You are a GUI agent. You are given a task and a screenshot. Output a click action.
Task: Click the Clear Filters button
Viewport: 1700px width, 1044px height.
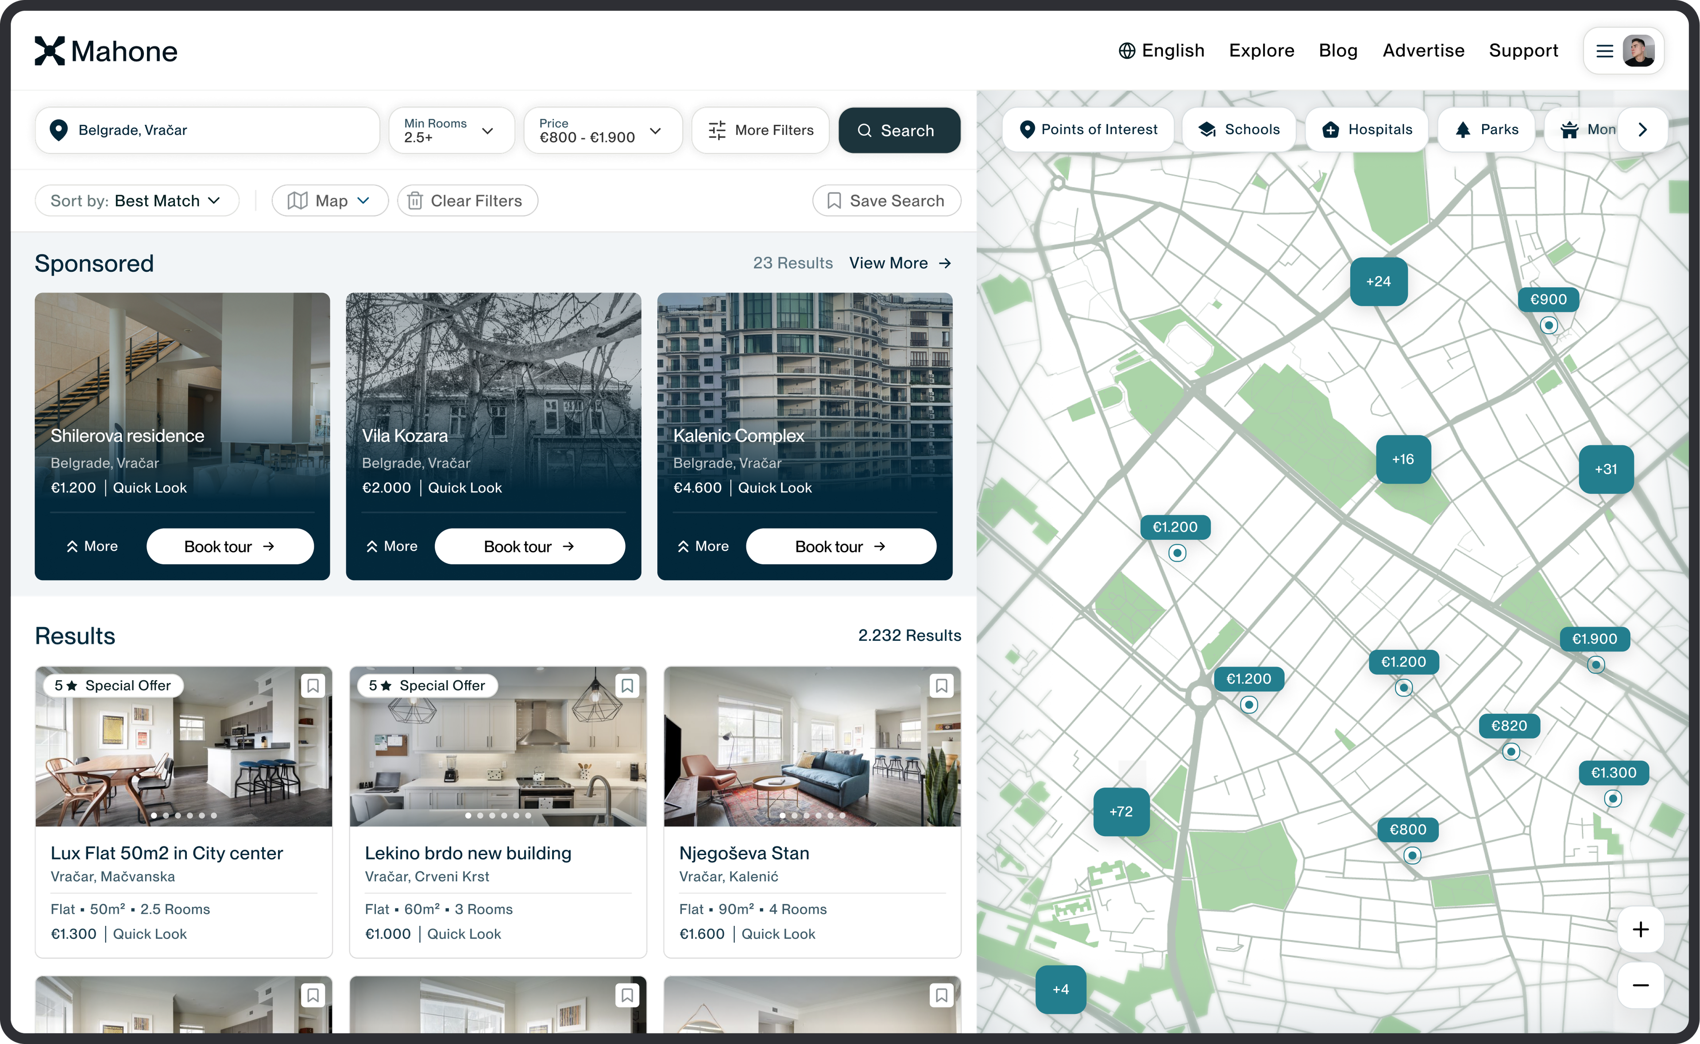[467, 200]
